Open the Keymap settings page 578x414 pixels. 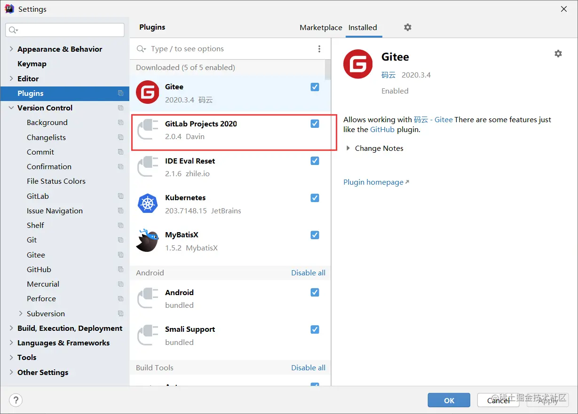[32, 63]
